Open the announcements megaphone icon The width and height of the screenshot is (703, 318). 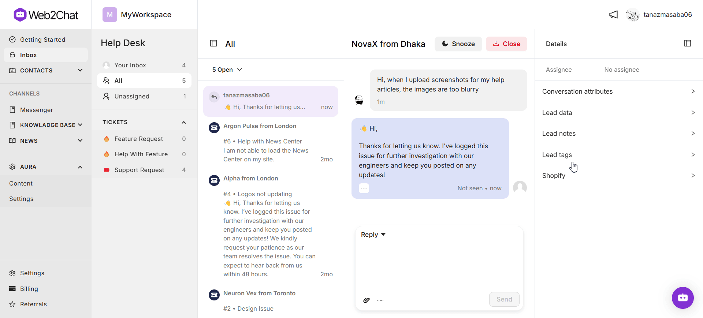[x=613, y=15]
